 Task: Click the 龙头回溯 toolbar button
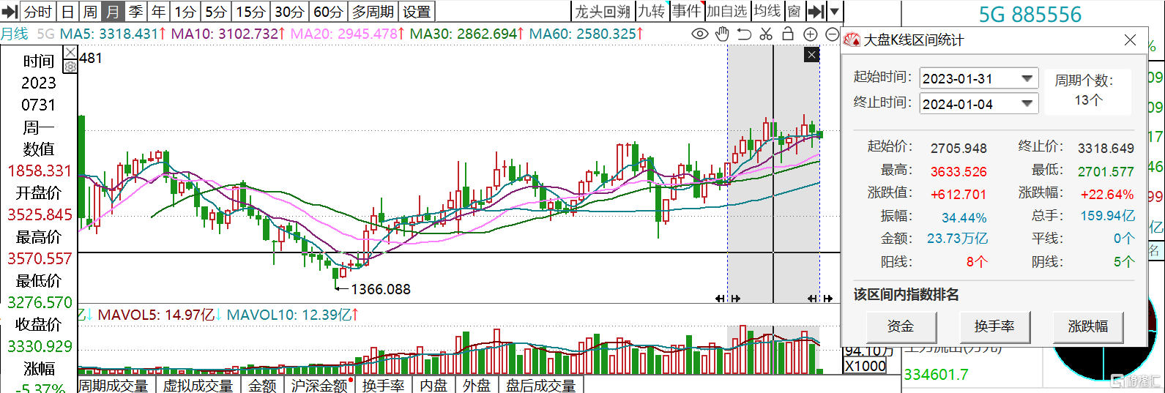pyautogui.click(x=603, y=11)
